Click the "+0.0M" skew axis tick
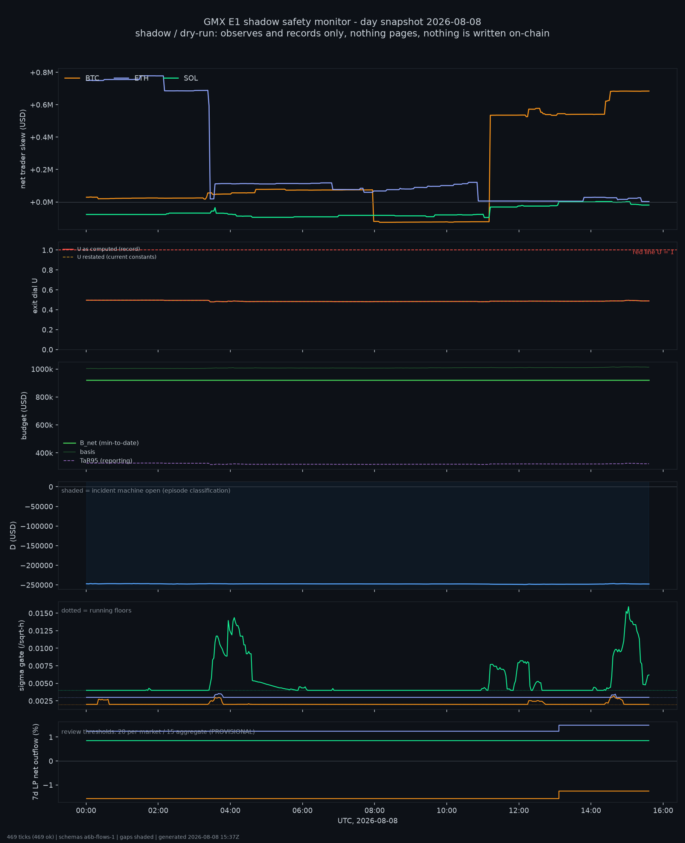685x843 pixels. pyautogui.click(x=41, y=202)
